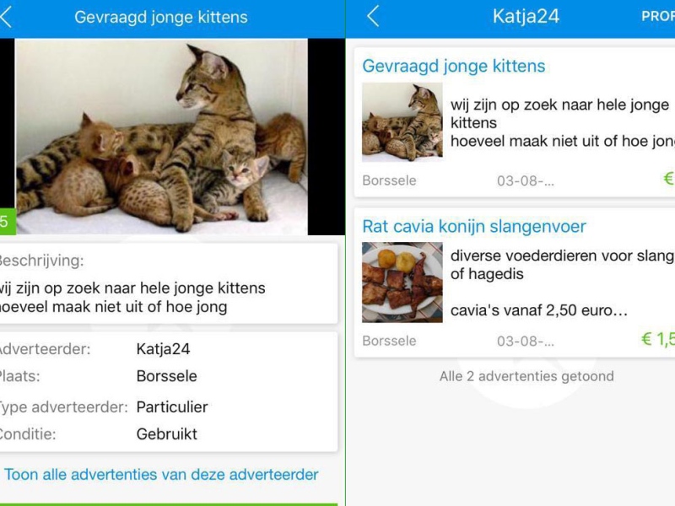
Task: Tap the green bar at bottom of ad
Action: tap(169, 504)
